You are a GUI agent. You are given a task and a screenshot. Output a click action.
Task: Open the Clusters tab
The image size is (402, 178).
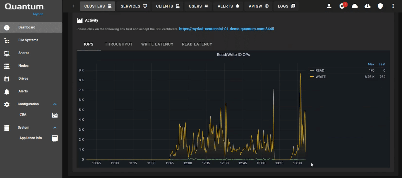(x=98, y=6)
